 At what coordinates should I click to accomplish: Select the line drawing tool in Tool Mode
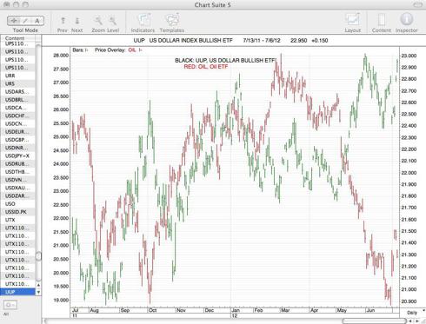(25, 21)
